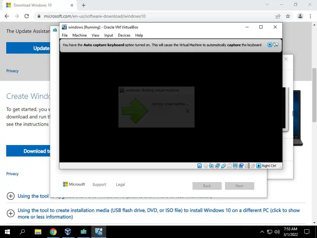Open the Chrome three-dot menu
The image size is (317, 238).
(310, 16)
